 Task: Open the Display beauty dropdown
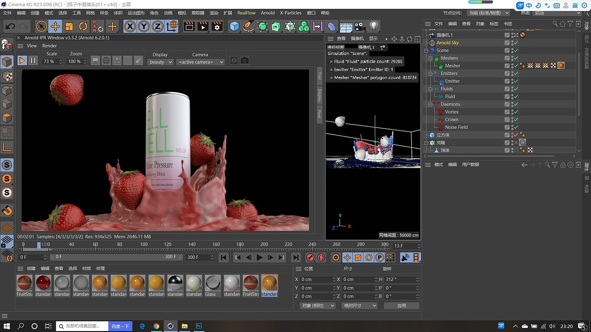pyautogui.click(x=161, y=62)
